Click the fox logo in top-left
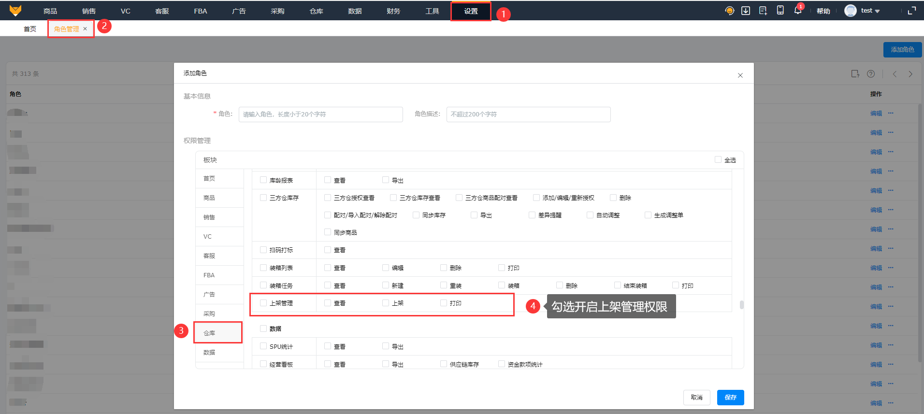 [15, 11]
